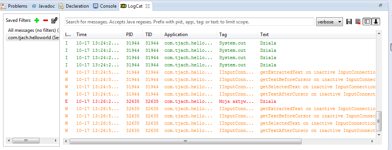Click the log message search field
The width and height of the screenshot is (392, 150).
pos(189,22)
